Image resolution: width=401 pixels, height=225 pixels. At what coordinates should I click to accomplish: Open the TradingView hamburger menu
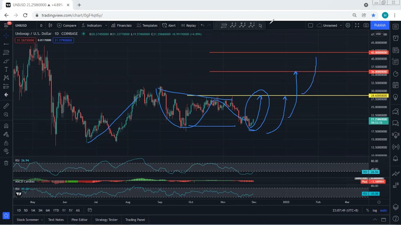click(x=6, y=25)
